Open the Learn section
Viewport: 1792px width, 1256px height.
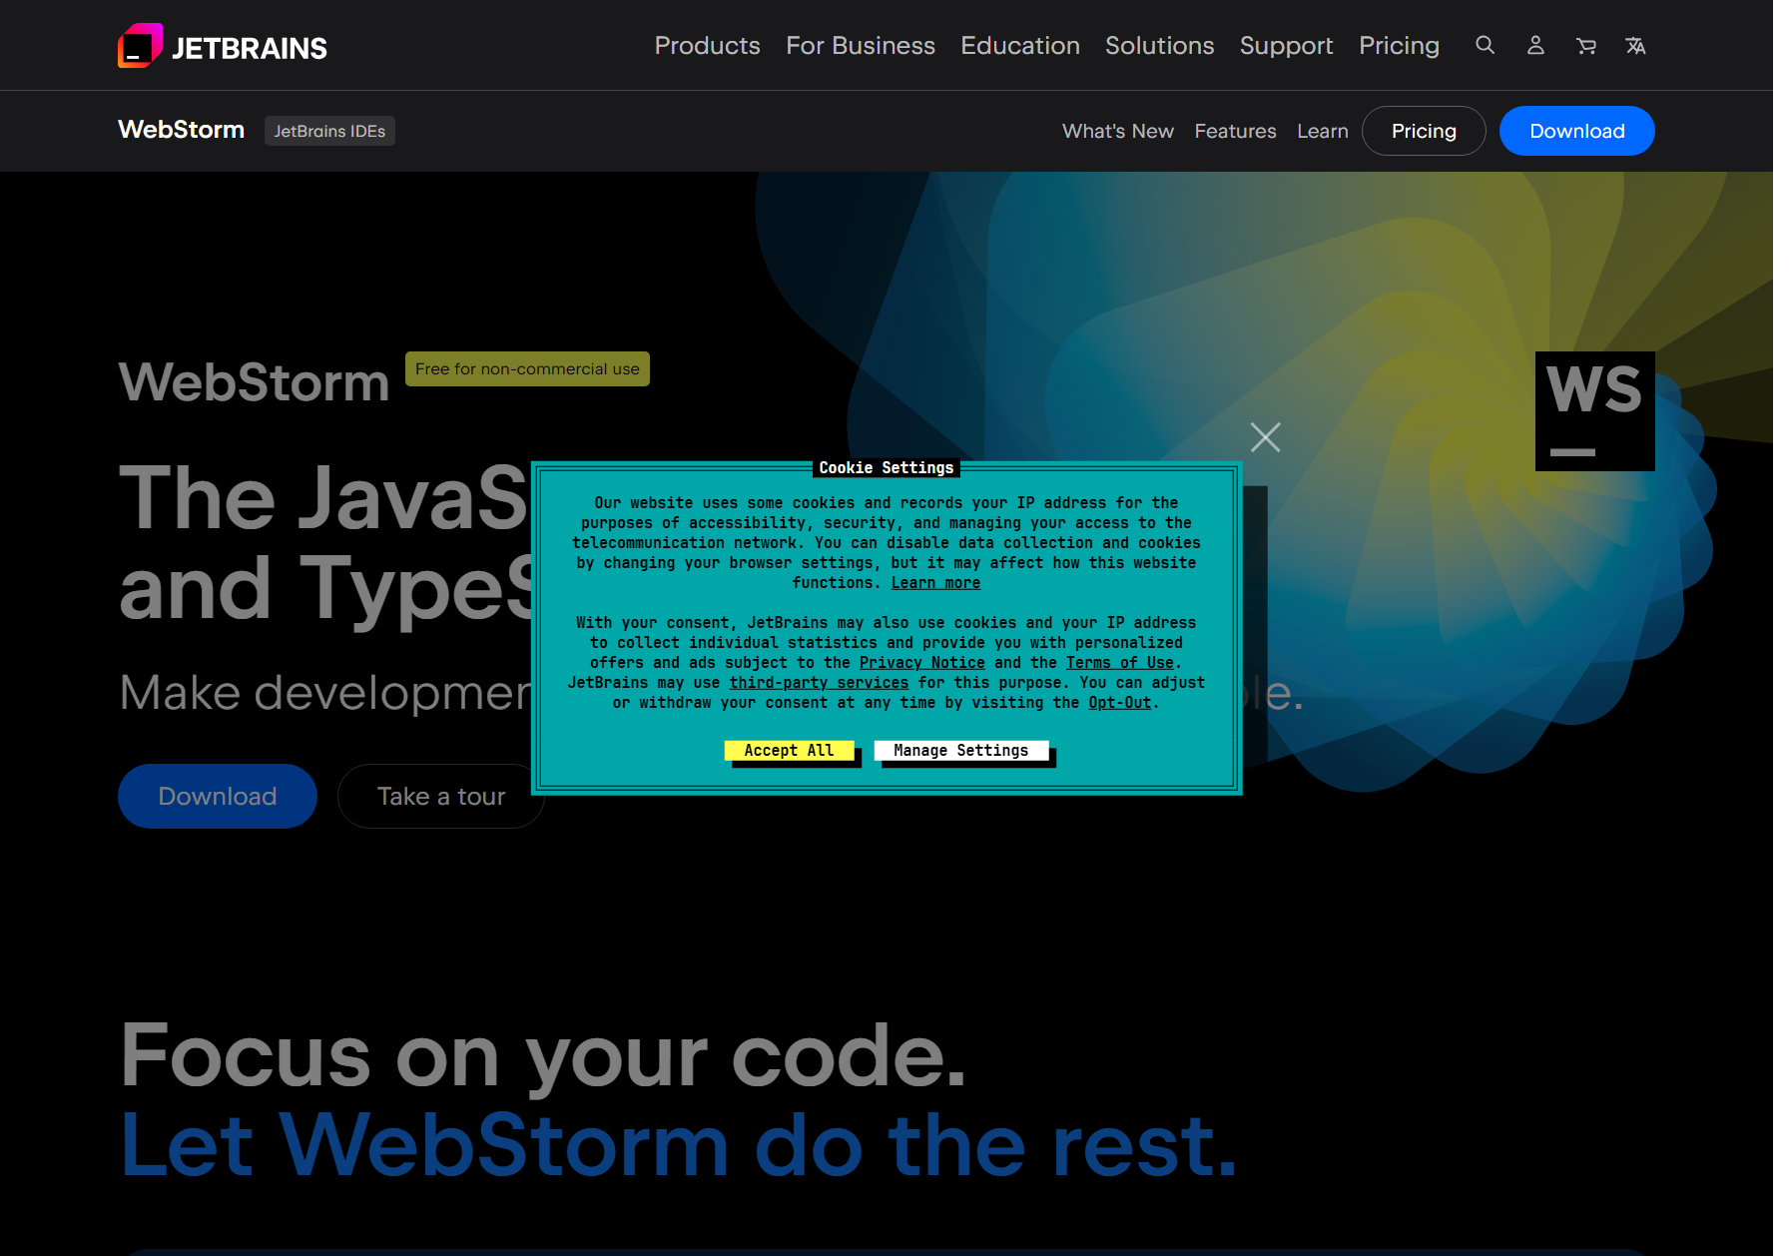click(x=1322, y=131)
